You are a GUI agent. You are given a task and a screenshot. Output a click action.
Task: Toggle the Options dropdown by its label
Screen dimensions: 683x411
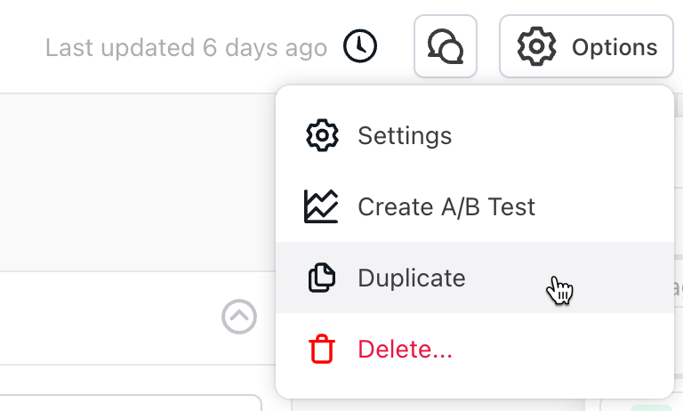point(615,46)
